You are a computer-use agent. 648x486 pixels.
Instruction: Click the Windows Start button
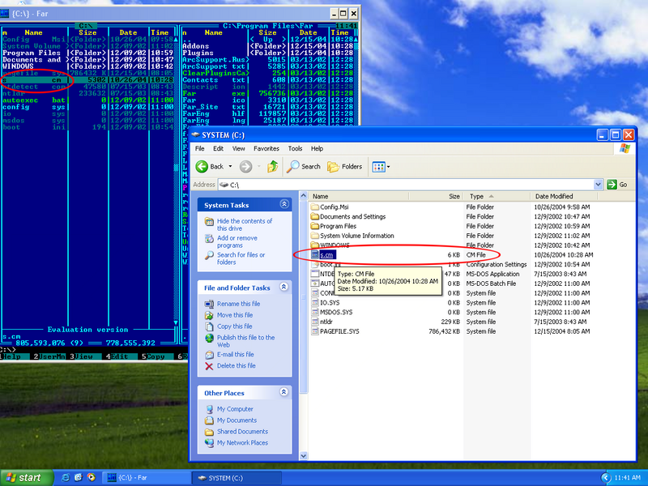click(x=23, y=477)
